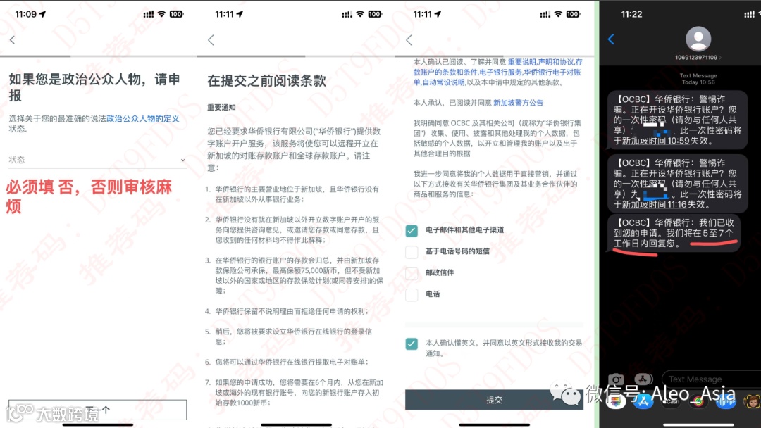The image size is (761, 428).
Task: Tick 基于电话号码的短信 checkbox
Action: [x=412, y=252]
